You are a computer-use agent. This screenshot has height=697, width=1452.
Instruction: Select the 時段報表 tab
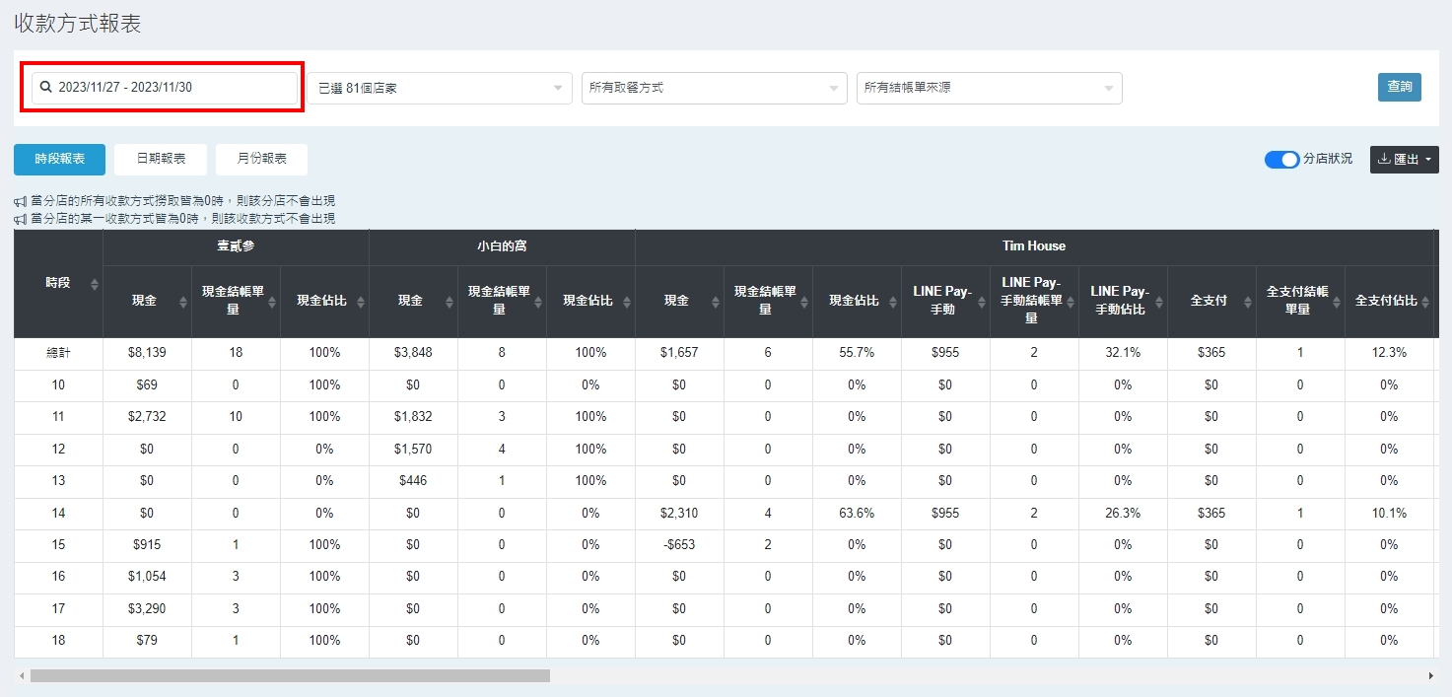[59, 159]
